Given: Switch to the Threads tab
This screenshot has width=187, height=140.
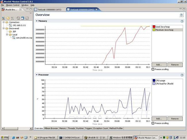Looking at the screenshot, I should pos(71,128).
